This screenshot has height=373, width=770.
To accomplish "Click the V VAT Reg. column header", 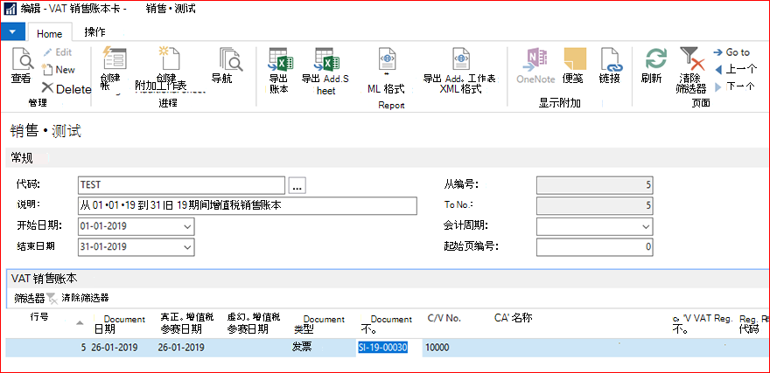I will click(703, 323).
